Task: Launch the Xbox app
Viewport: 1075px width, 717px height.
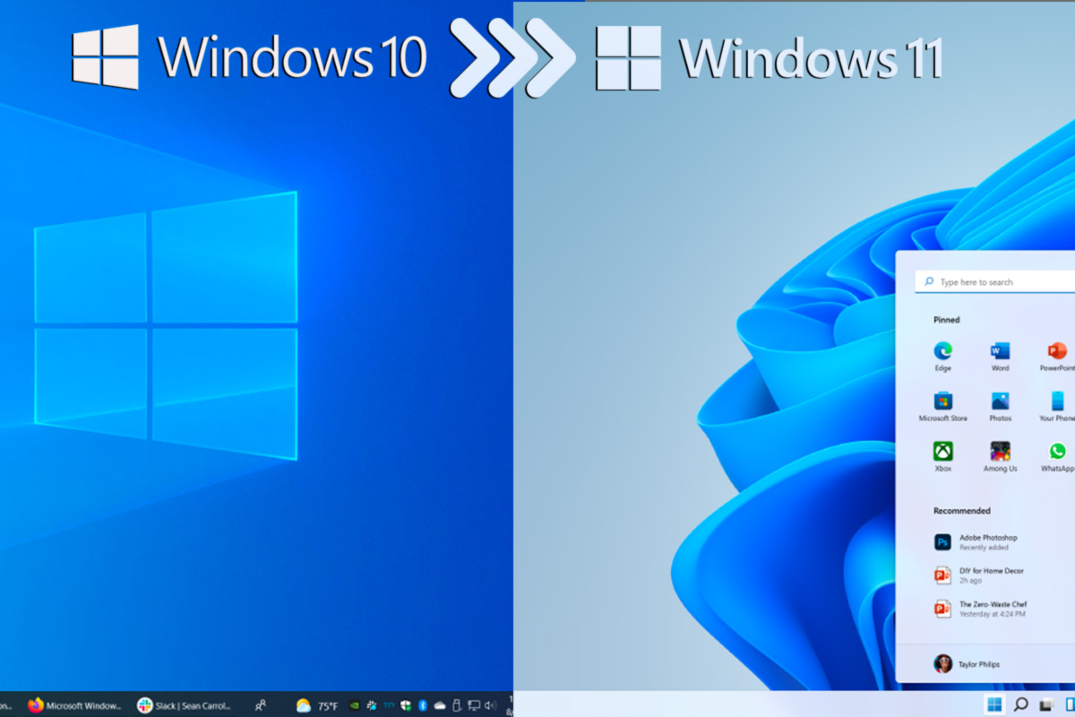Action: pyautogui.click(x=943, y=451)
